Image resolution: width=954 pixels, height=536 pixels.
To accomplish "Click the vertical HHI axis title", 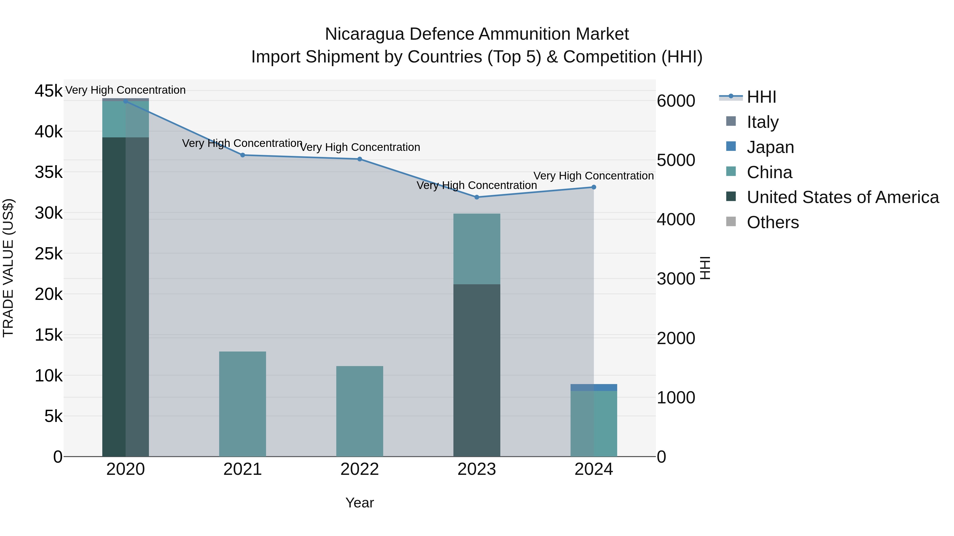I will (705, 268).
